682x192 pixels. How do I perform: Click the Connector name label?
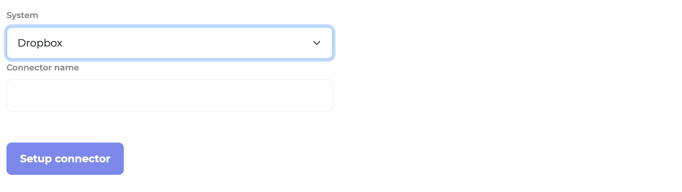pyautogui.click(x=43, y=68)
